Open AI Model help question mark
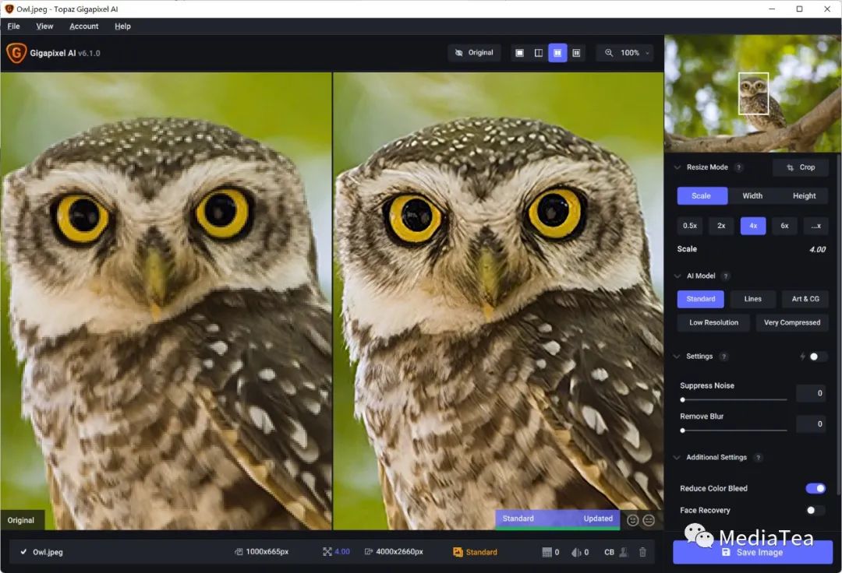Screen dimensions: 842x573 [726, 276]
